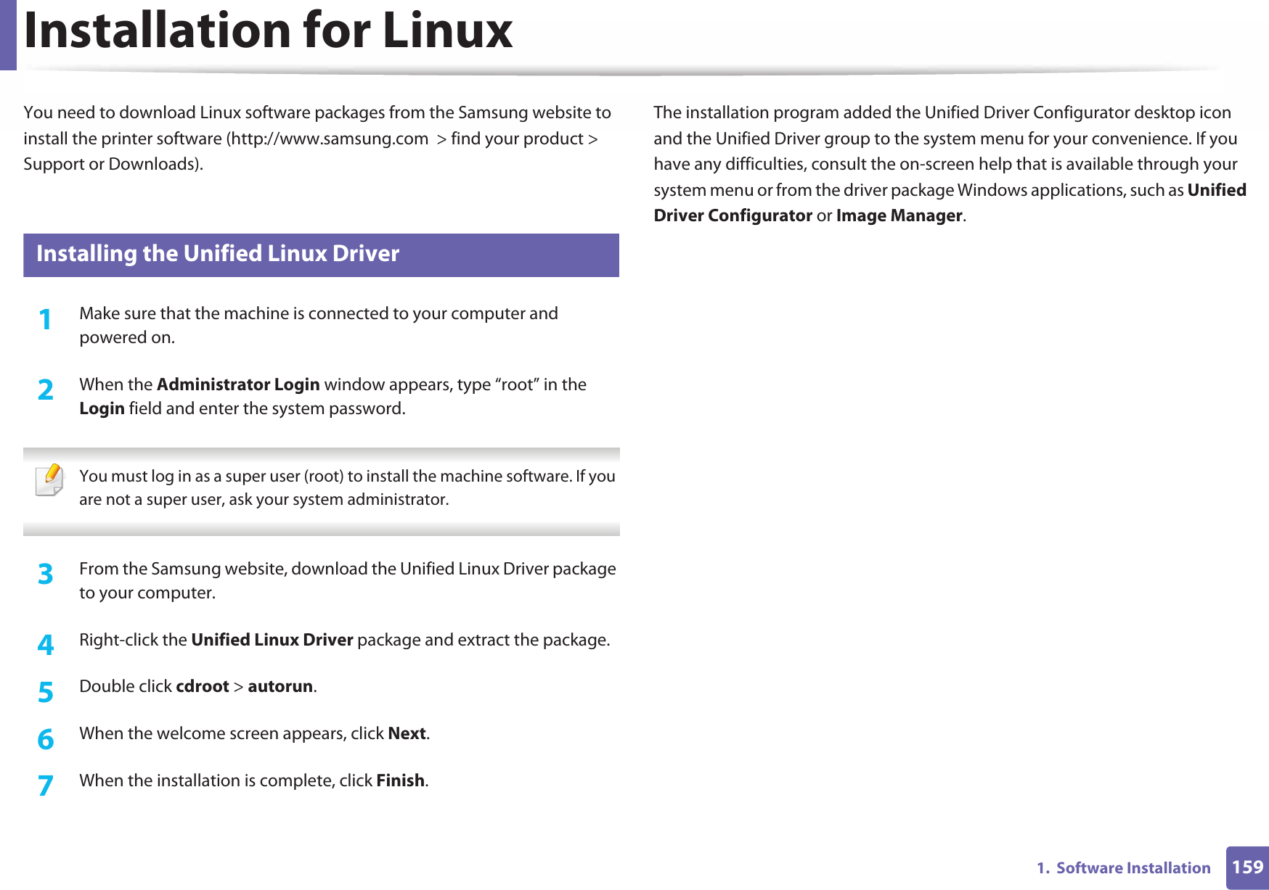The height and width of the screenshot is (890, 1269).
Task: Click the bold word 'Finish'
Action: coord(400,780)
